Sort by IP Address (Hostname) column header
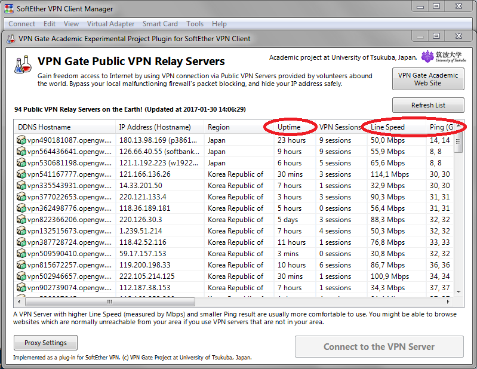The width and height of the screenshot is (477, 369). [159, 127]
